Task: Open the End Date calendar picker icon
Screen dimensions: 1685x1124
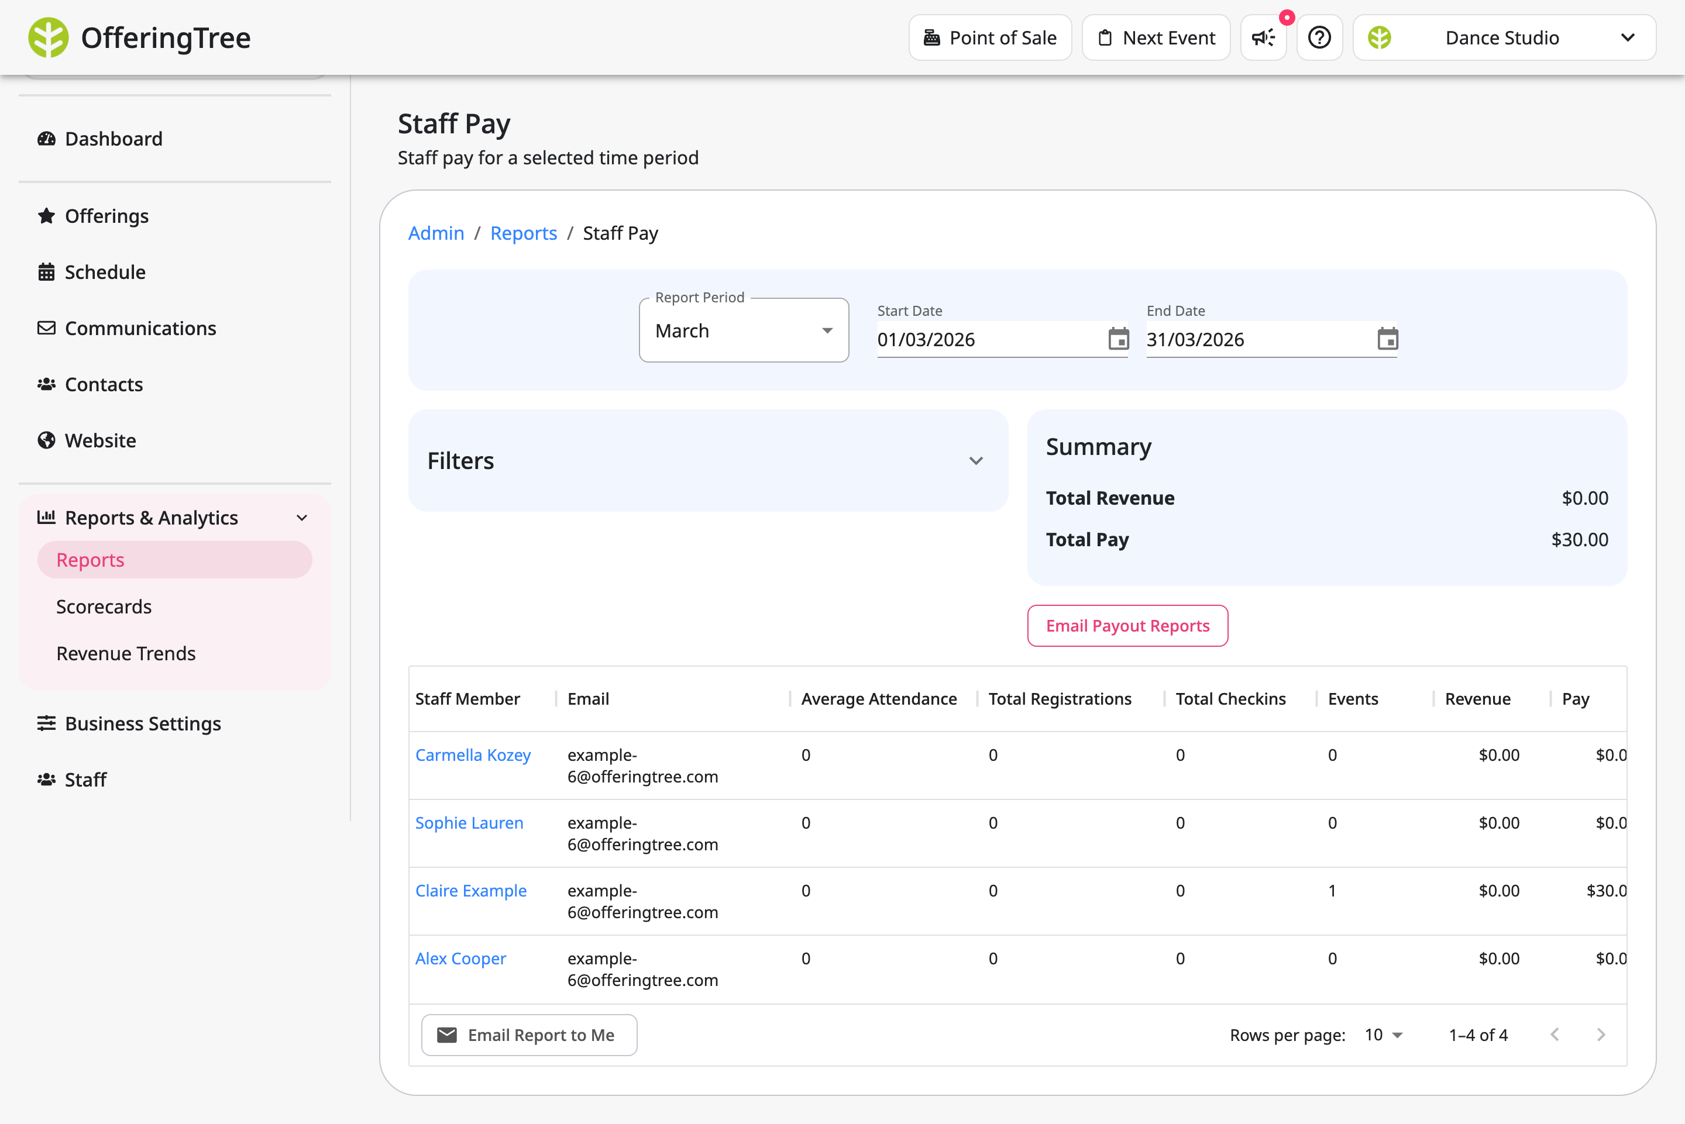Action: click(1387, 339)
